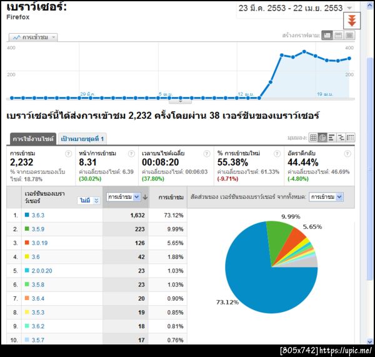Click the orange triple-arrow download icon
Screen dimensions: 375x357
tap(352, 21)
